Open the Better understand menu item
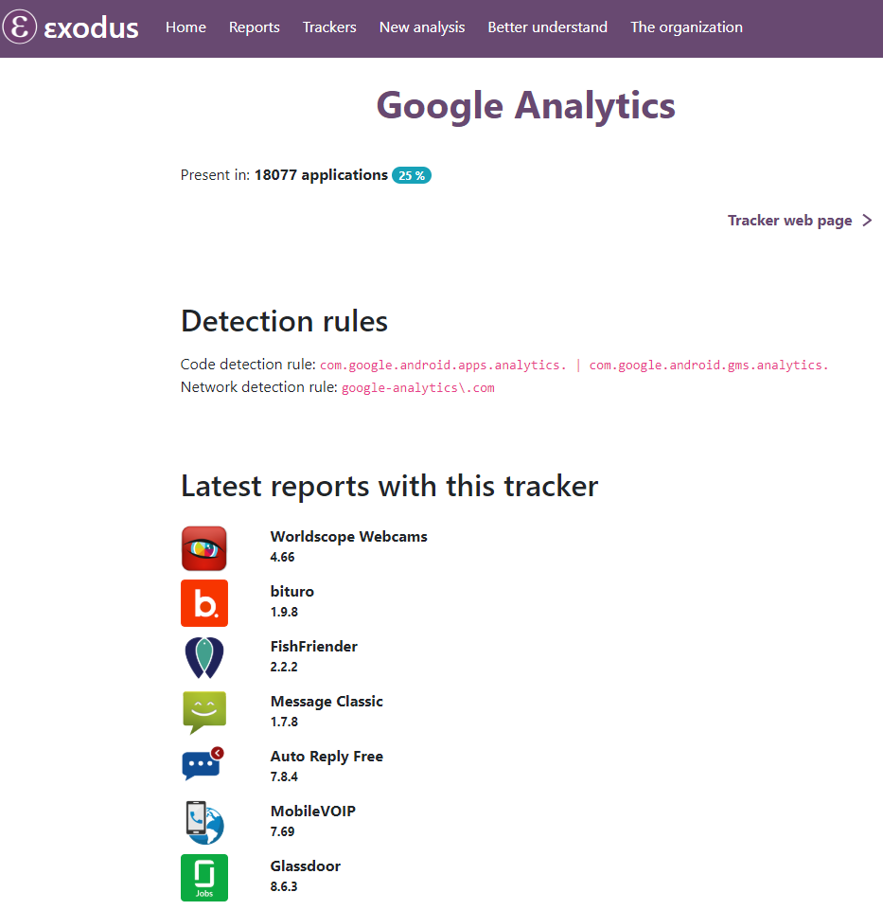The image size is (883, 910). pyautogui.click(x=548, y=27)
